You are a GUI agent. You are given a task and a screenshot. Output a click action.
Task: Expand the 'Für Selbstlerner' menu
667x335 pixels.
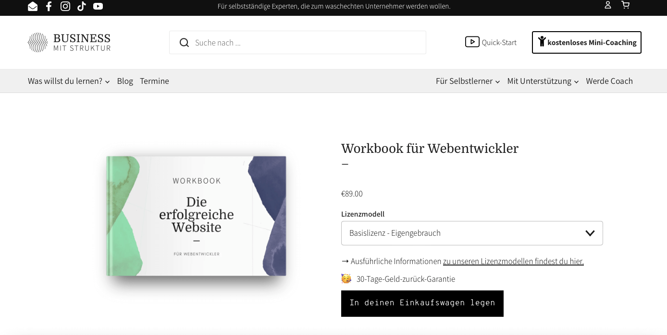coord(468,81)
